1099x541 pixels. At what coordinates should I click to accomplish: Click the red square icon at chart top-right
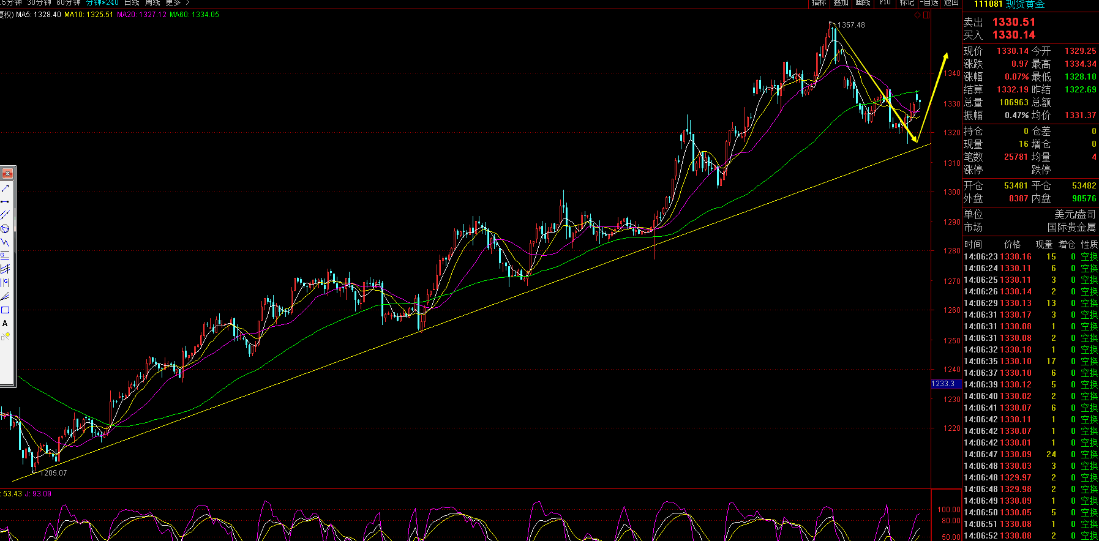tap(926, 15)
